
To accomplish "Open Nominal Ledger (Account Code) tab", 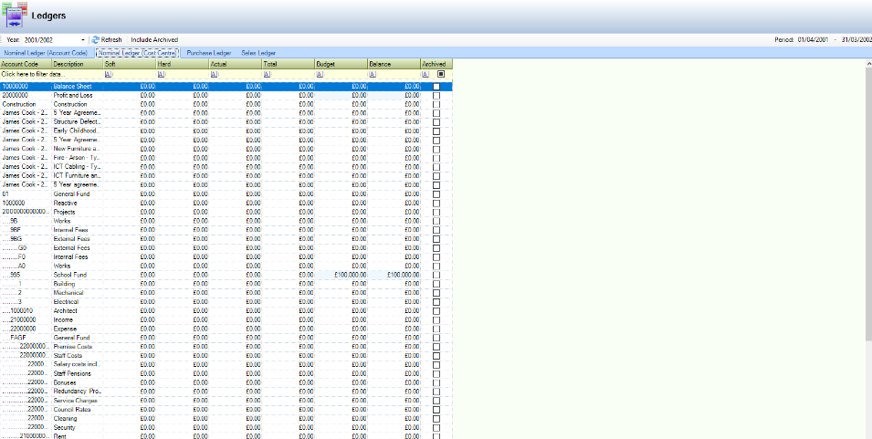I will (x=45, y=53).
